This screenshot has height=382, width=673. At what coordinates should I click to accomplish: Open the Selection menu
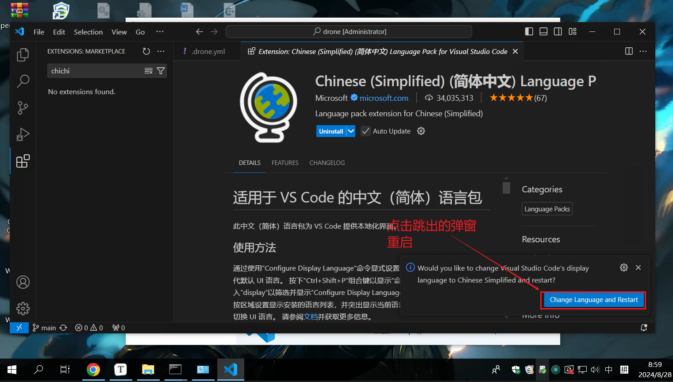point(88,32)
